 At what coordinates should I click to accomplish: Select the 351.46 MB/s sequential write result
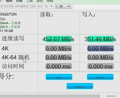pyautogui.click(x=100, y=39)
